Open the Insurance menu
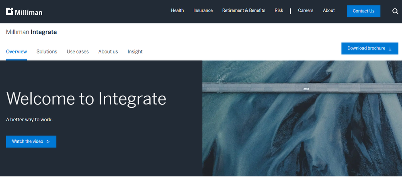 pyautogui.click(x=203, y=10)
